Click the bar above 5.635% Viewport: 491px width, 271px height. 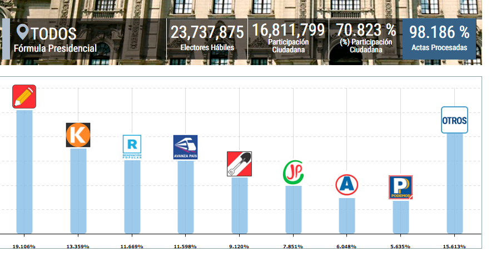tap(401, 217)
